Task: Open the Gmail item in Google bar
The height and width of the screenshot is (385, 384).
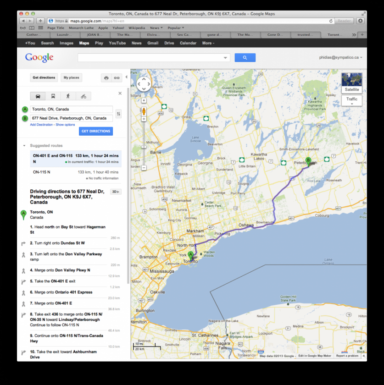Action: (x=153, y=43)
